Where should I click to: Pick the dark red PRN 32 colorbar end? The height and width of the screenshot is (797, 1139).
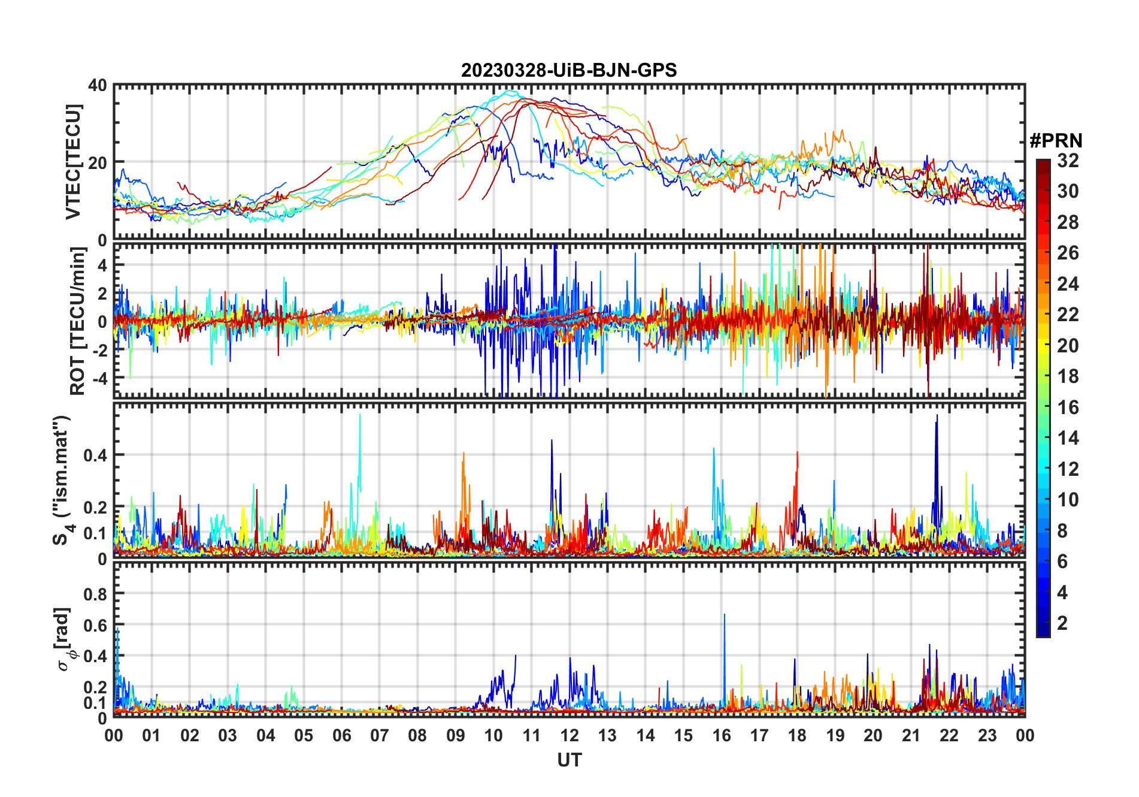pos(1043,163)
